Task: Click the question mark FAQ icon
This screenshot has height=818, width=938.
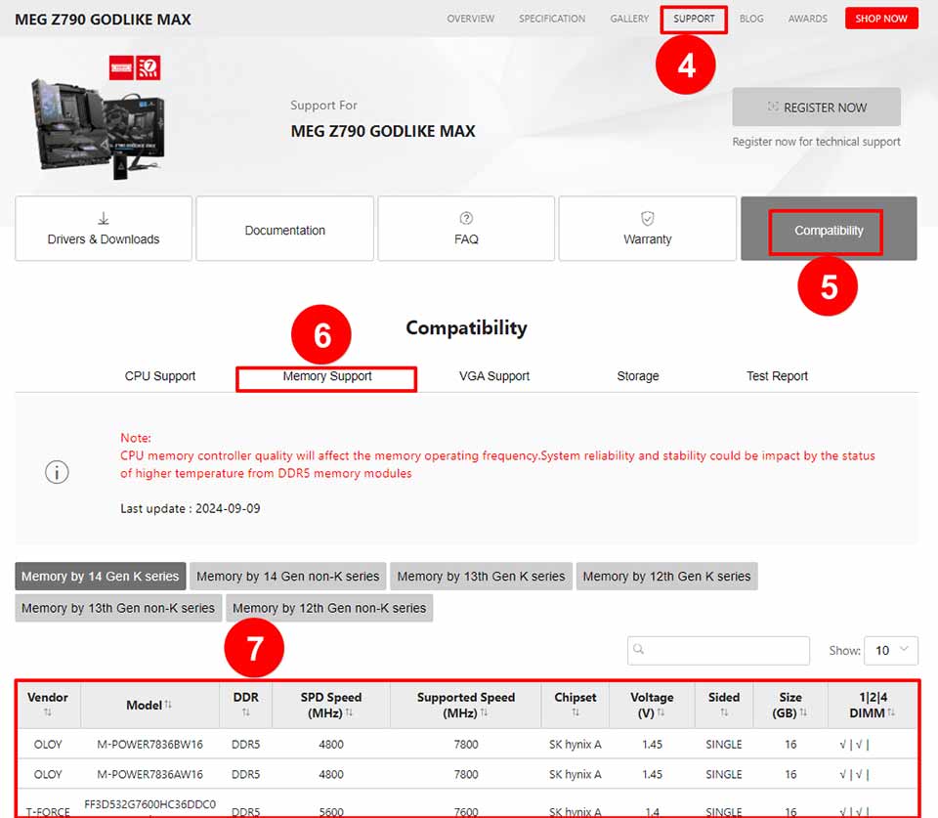Action: coord(466,218)
